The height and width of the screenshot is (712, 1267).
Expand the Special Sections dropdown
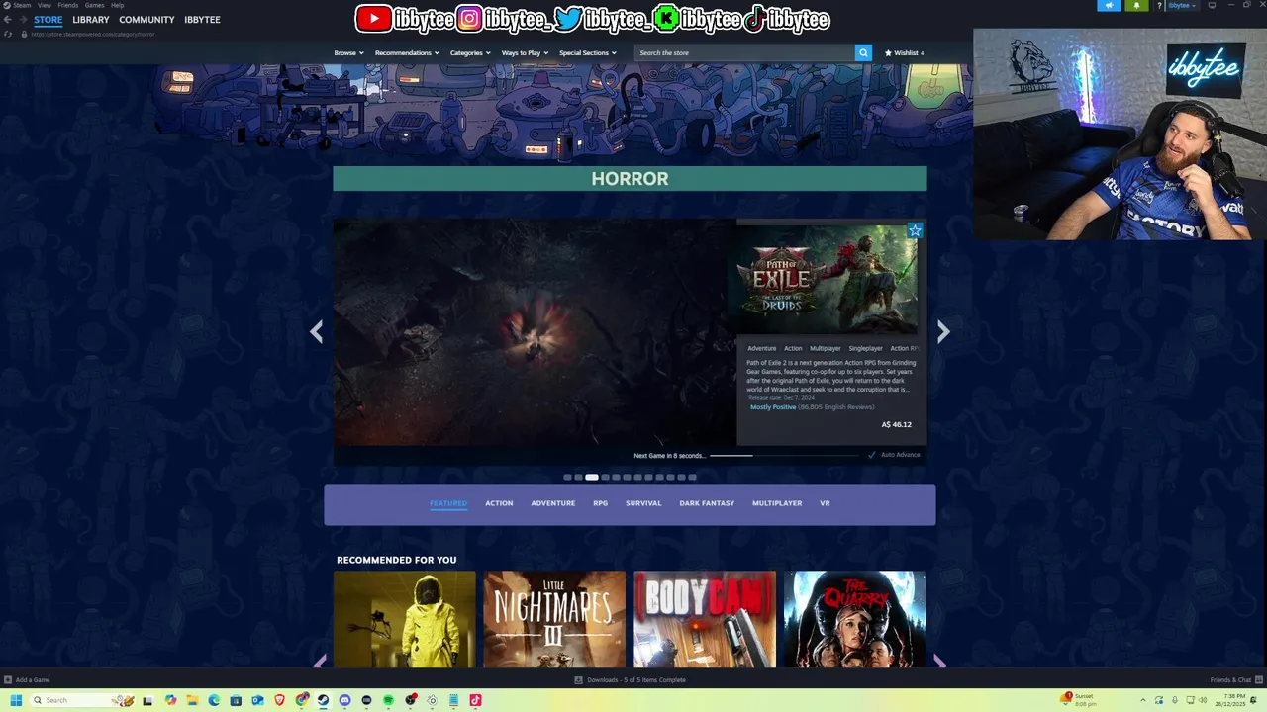point(588,52)
